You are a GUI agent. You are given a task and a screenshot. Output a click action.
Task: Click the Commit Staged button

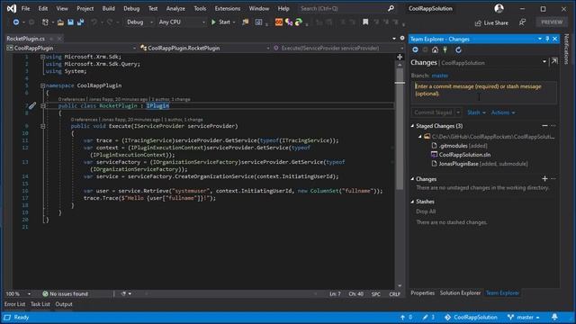pyautogui.click(x=433, y=112)
